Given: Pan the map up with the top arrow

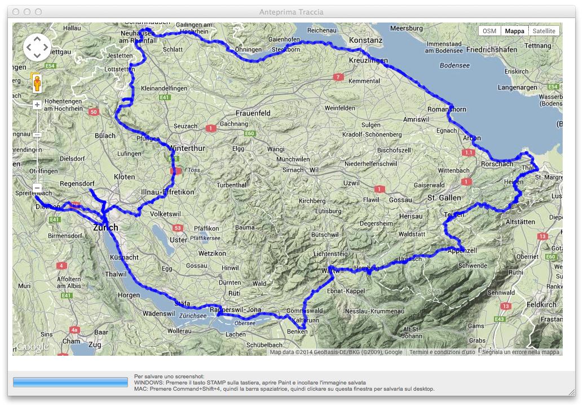Looking at the screenshot, I should pos(37,39).
